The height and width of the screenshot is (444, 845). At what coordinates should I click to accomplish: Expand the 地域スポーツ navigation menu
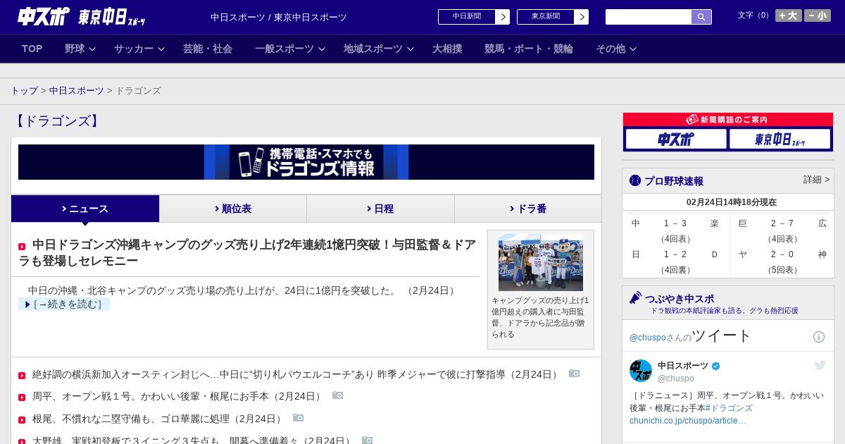pos(379,49)
